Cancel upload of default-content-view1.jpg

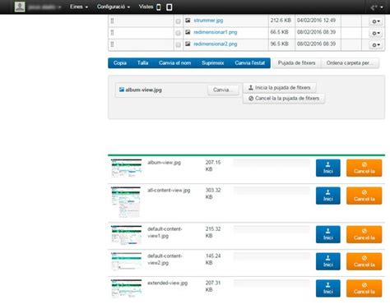(364, 234)
